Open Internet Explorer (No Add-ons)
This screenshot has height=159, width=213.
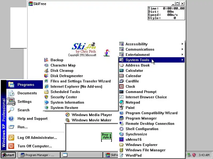coord(81,86)
